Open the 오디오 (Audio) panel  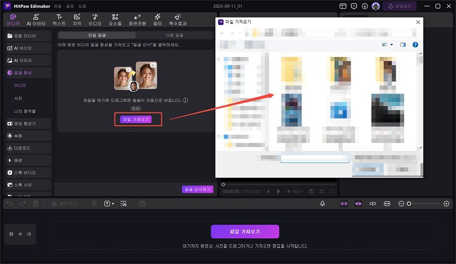tap(95, 20)
